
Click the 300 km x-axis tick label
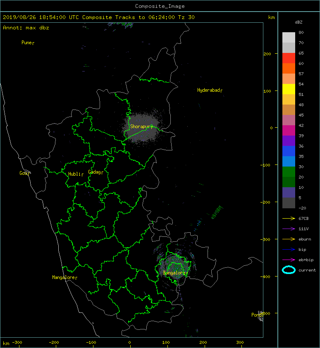(240, 343)
